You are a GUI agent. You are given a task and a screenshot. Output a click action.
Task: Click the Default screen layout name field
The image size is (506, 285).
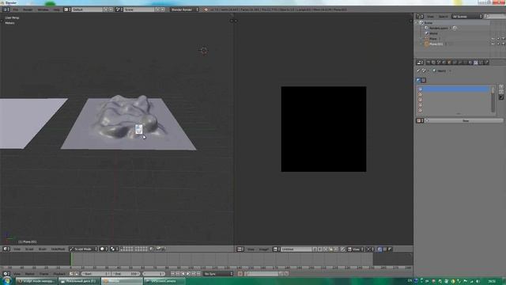[x=87, y=9]
